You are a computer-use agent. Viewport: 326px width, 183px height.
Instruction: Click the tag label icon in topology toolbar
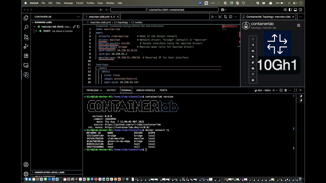[x=253, y=57]
